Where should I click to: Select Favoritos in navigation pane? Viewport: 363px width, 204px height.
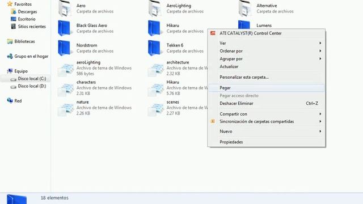point(23,4)
